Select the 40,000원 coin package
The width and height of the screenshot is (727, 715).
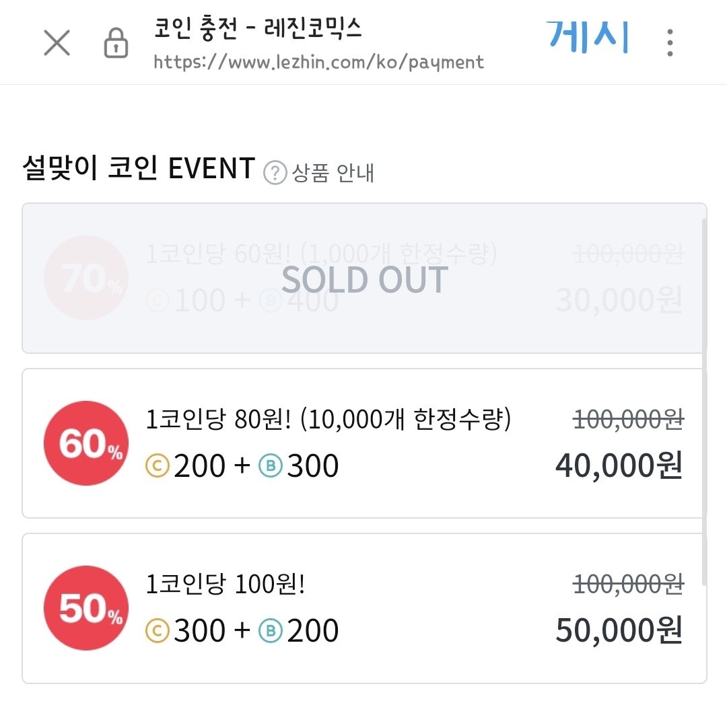364,443
